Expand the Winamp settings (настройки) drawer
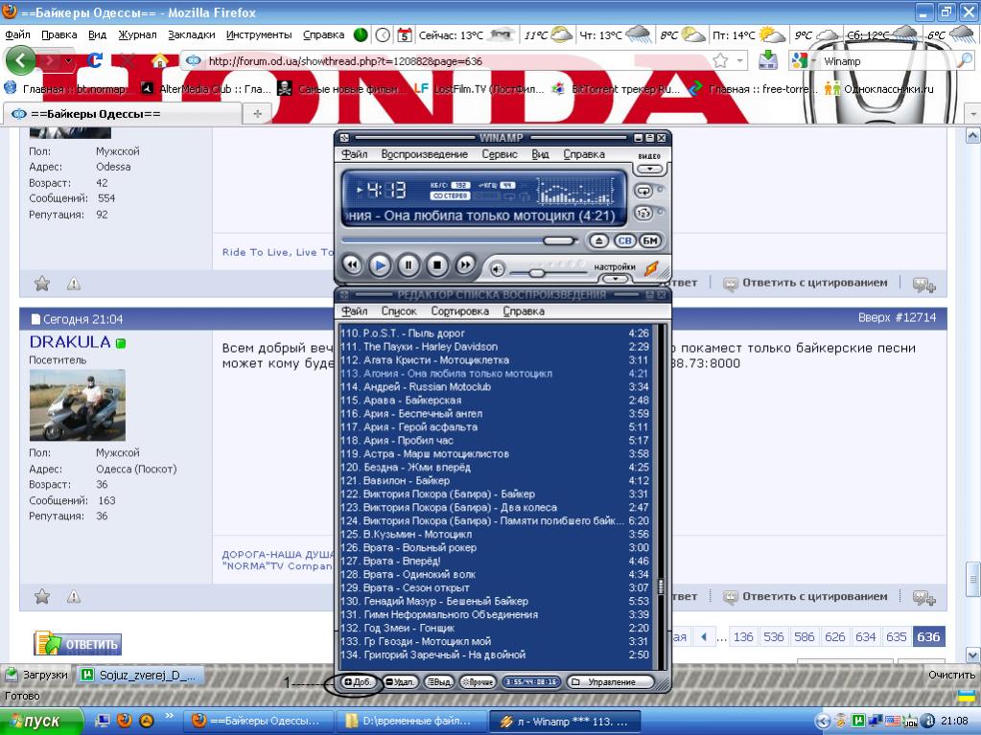This screenshot has width=981, height=735. [615, 279]
